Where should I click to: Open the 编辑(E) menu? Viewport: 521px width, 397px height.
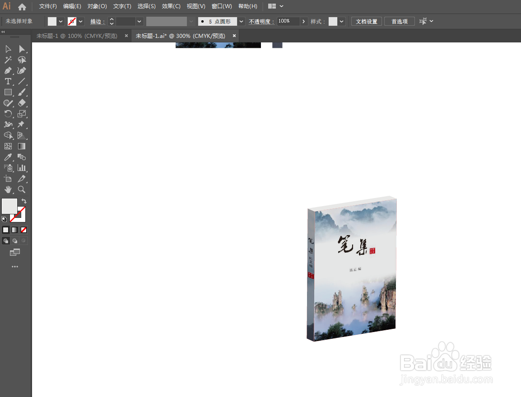coord(72,6)
